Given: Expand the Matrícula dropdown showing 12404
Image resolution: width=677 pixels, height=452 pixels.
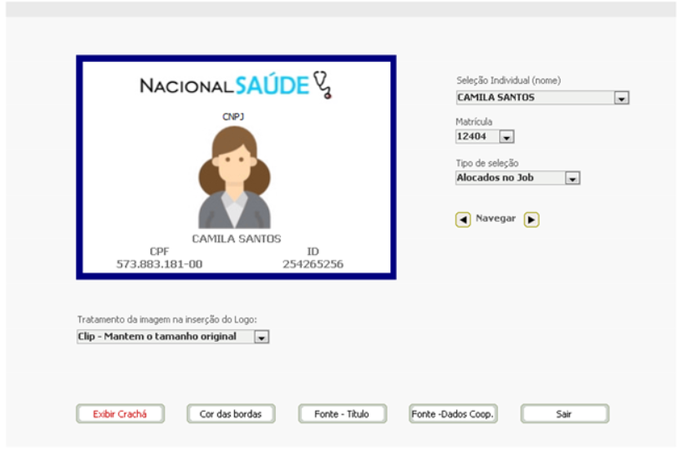Looking at the screenshot, I should tap(506, 137).
